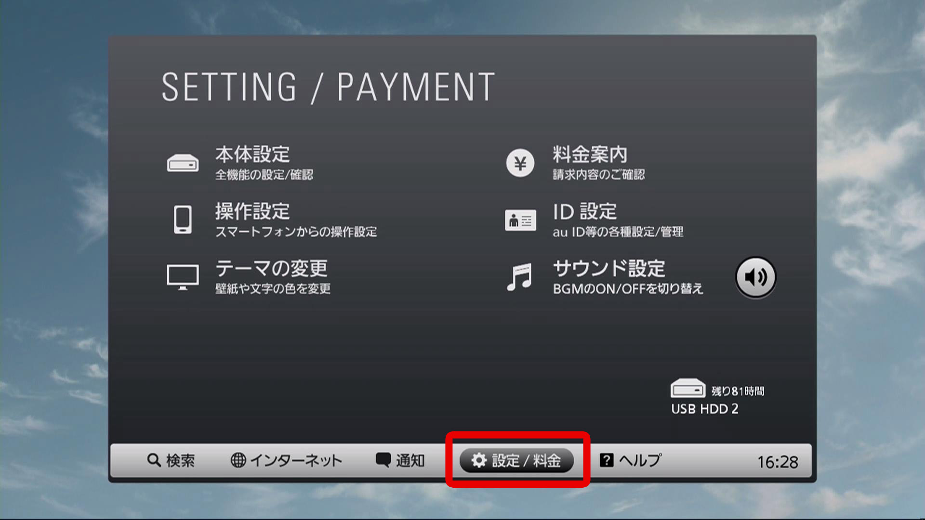
Task: Open 通知 notifications in the bottom bar
Action: (x=400, y=461)
